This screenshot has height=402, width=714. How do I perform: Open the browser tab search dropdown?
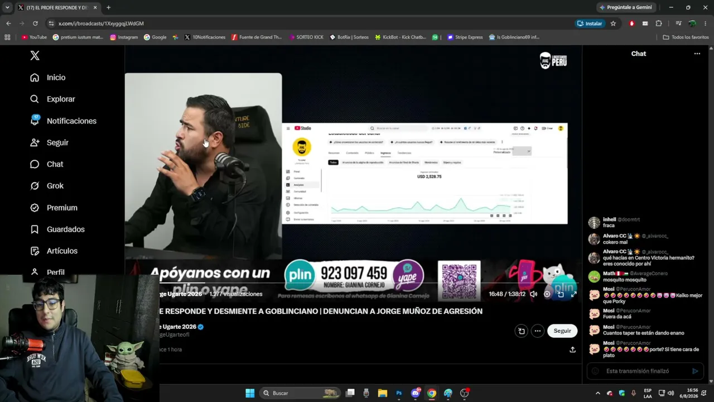point(7,7)
